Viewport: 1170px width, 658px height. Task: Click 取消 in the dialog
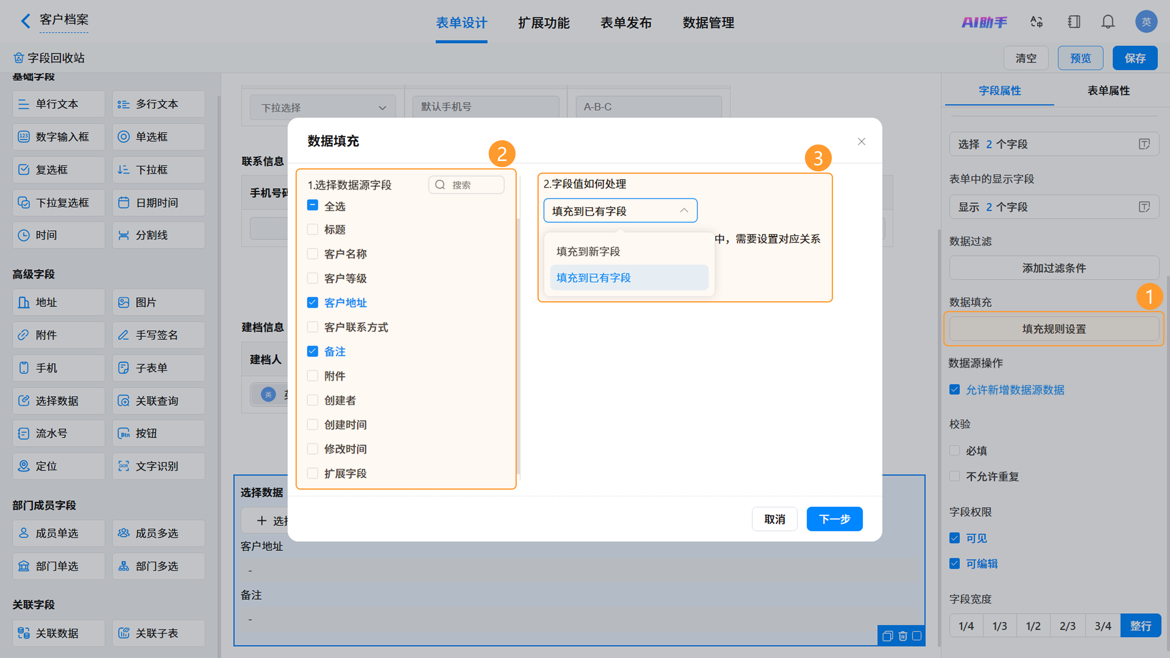775,519
